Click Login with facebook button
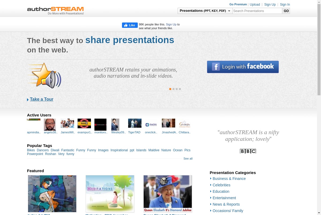The height and width of the screenshot is (215, 321). 243,67
